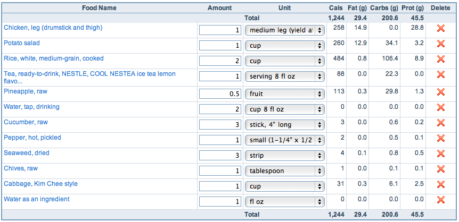
Task: Remove the raw Cucumber row
Action: 440,123
